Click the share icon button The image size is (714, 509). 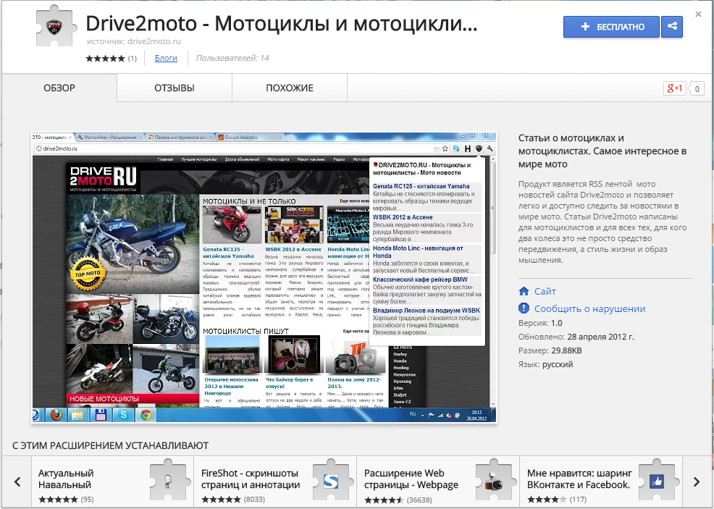click(672, 27)
